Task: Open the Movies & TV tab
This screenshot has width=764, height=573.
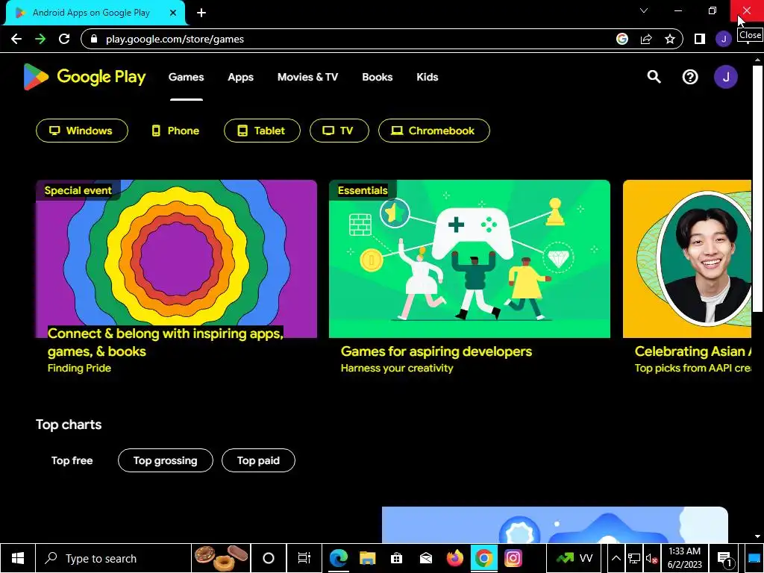Action: click(307, 77)
